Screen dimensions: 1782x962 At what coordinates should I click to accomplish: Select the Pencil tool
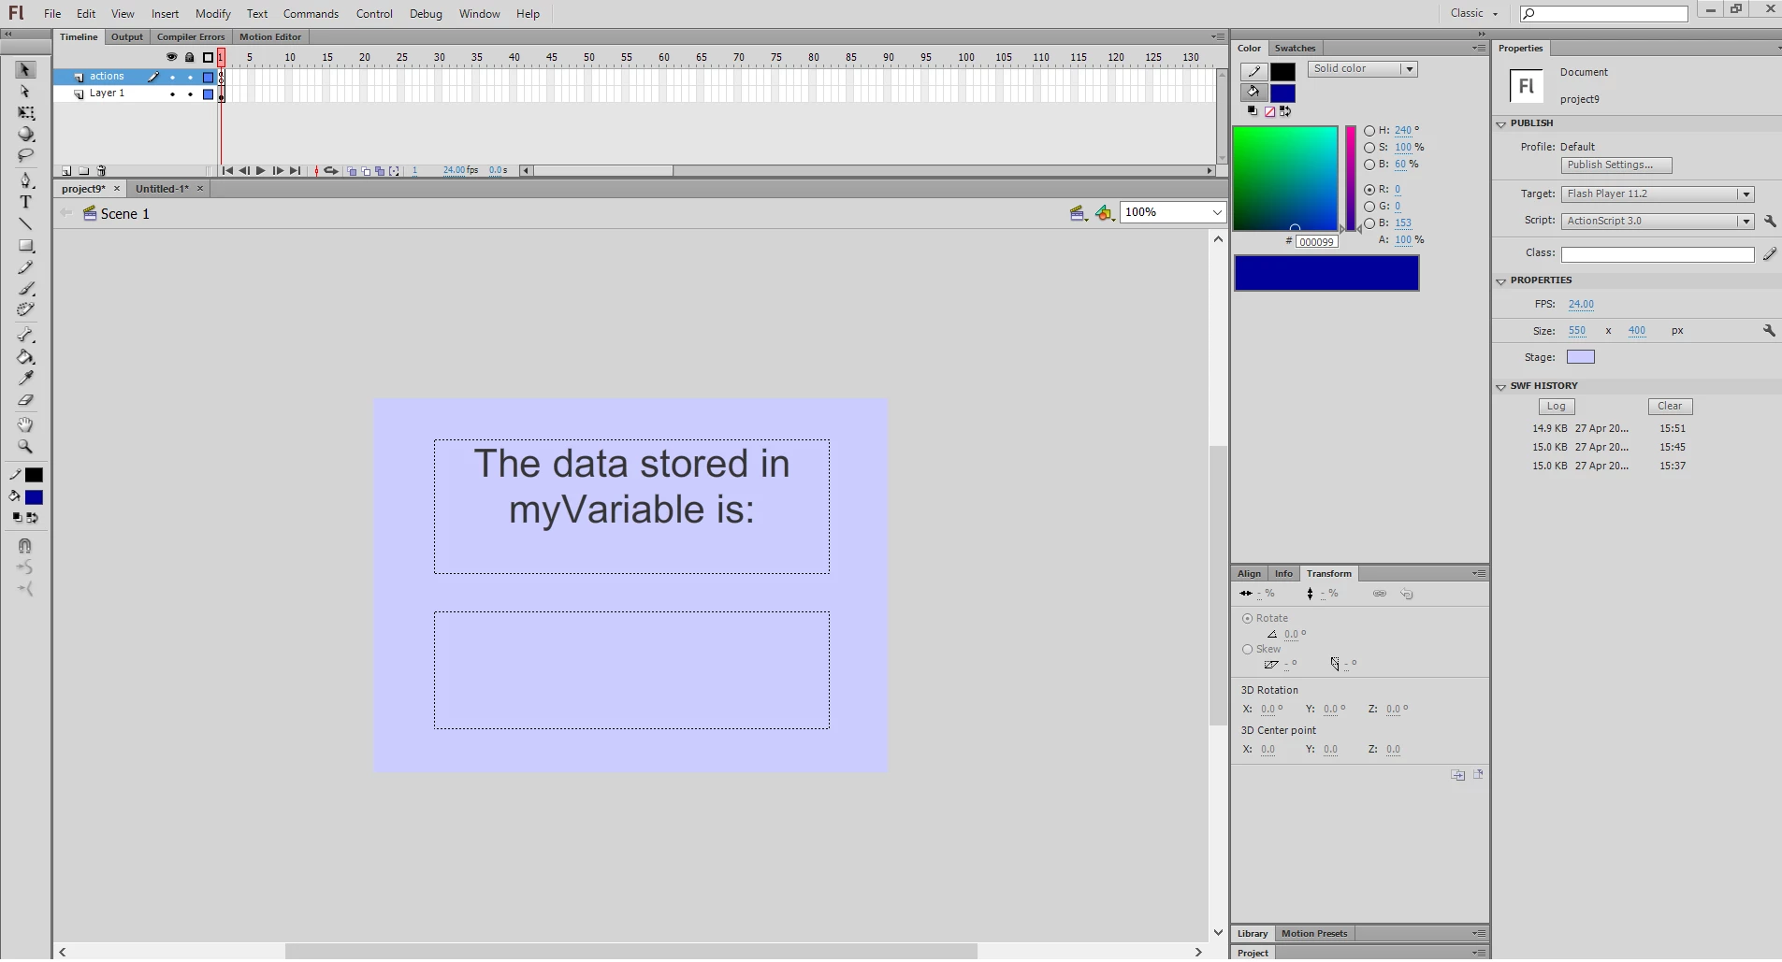[x=25, y=267]
